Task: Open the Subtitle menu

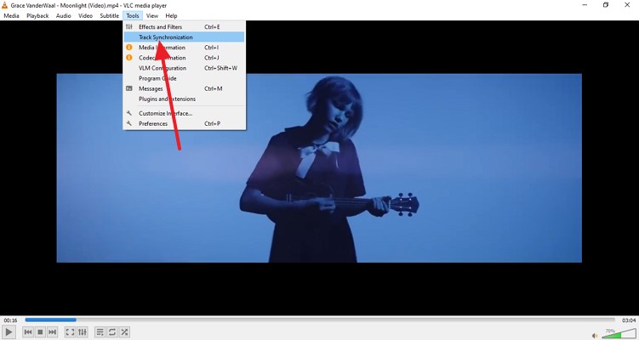Action: click(109, 16)
